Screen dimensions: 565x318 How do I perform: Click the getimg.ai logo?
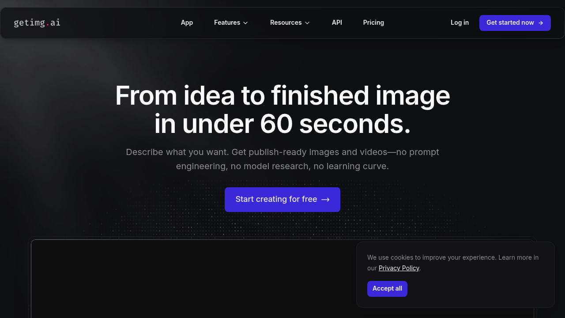pyautogui.click(x=37, y=23)
